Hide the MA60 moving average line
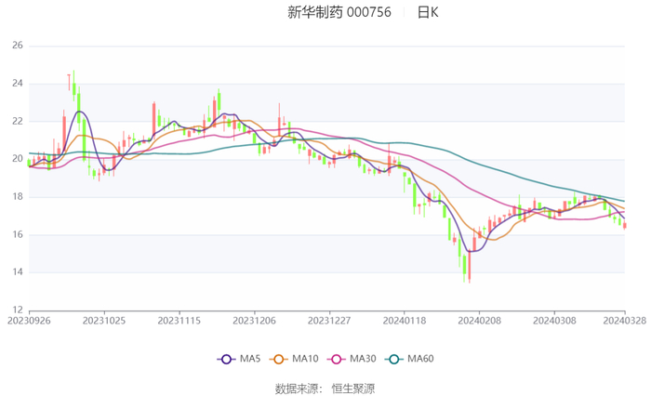651x396 pixels. (x=420, y=359)
